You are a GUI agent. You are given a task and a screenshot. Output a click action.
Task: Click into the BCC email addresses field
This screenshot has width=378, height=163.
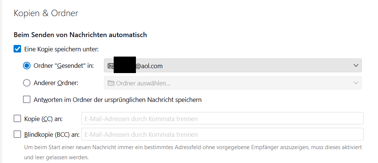(x=222, y=134)
